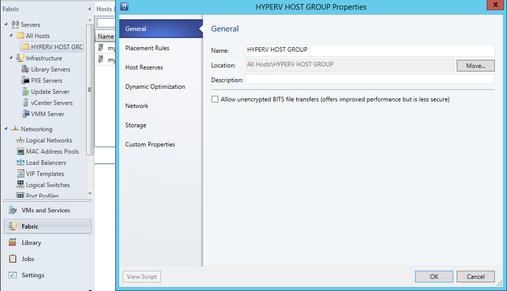Click the MAC Address Pools icon
Screen dimensions: 507x291
tap(20, 151)
